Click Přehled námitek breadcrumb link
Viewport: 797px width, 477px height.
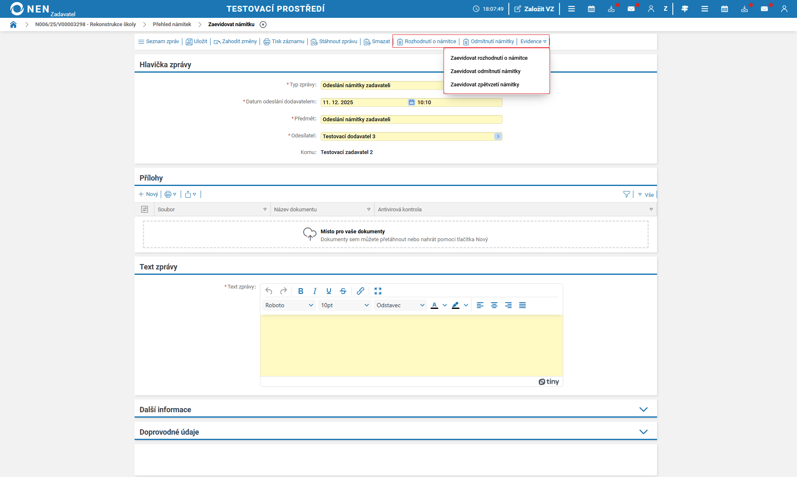pyautogui.click(x=172, y=24)
